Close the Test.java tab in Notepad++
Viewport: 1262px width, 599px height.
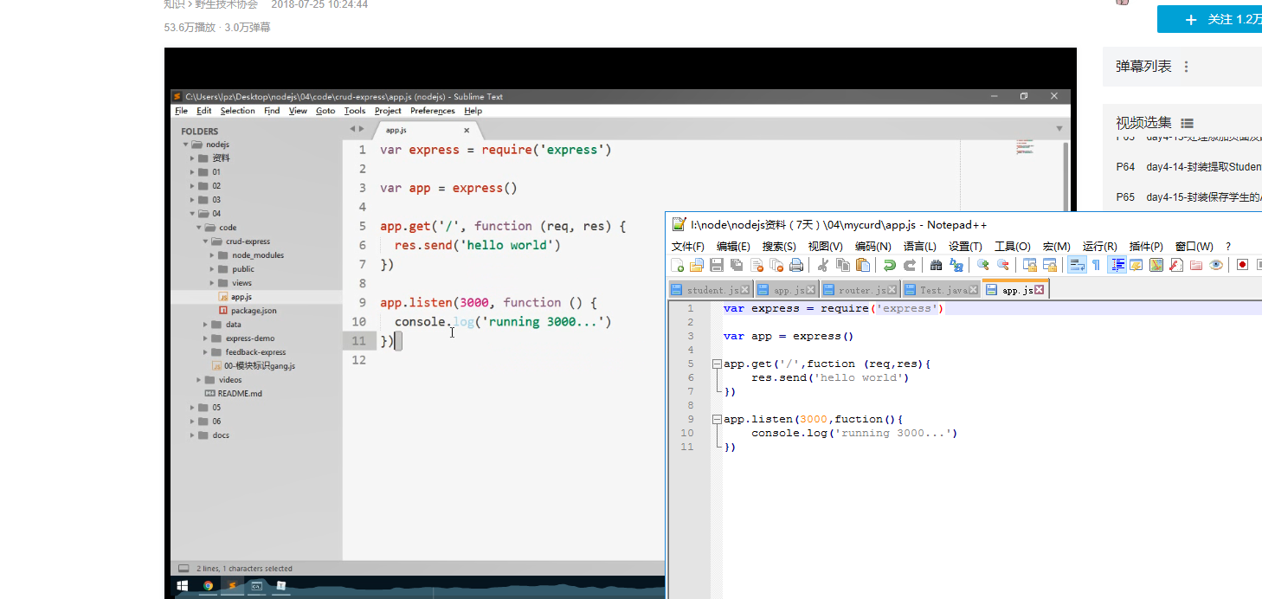tap(973, 290)
